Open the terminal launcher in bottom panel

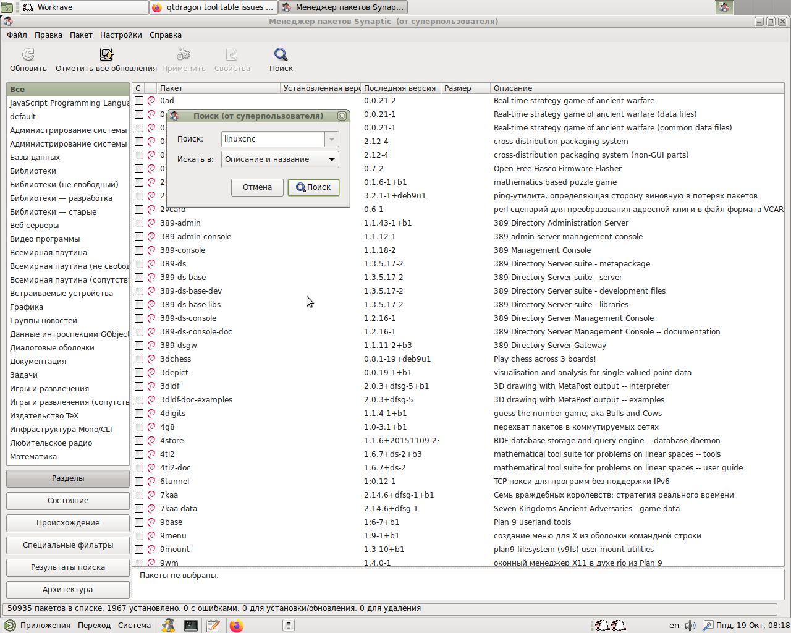point(191,626)
